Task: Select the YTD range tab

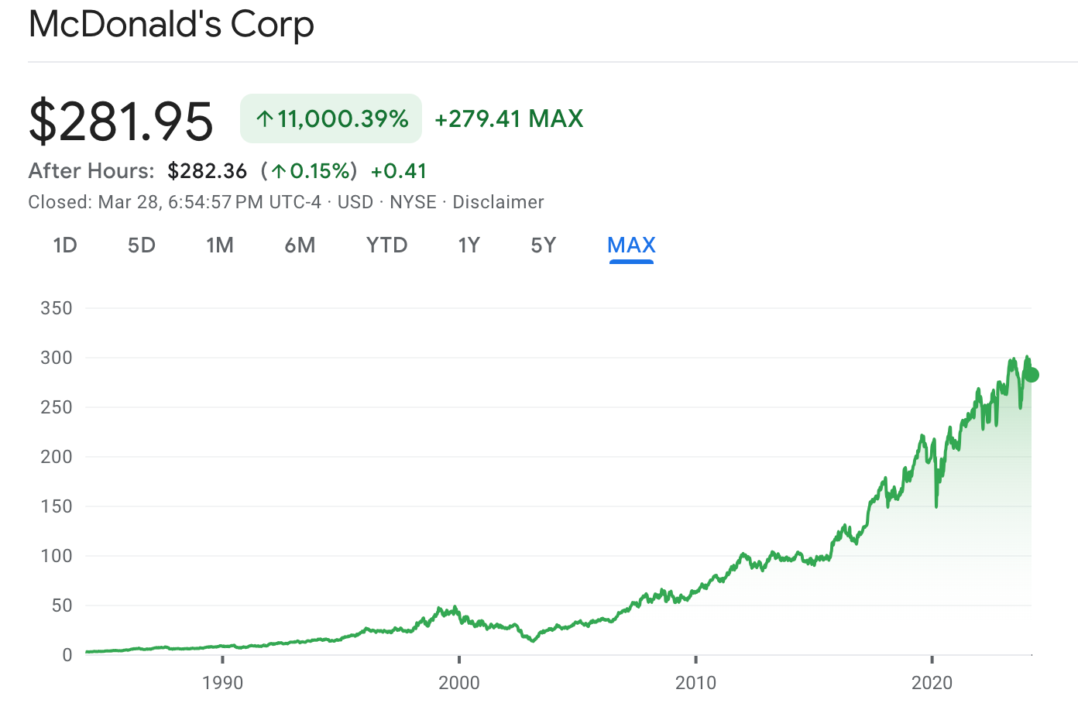Action: coord(386,245)
